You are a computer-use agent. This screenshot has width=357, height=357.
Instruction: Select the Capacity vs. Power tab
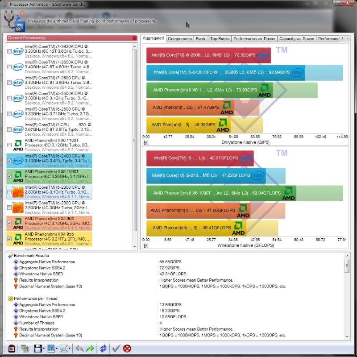pyautogui.click(x=297, y=39)
